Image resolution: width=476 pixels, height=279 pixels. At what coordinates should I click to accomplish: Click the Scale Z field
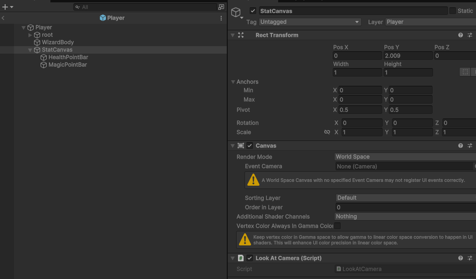click(459, 133)
